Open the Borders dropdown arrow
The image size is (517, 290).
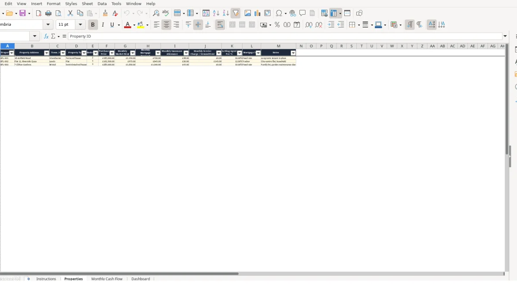pos(358,25)
